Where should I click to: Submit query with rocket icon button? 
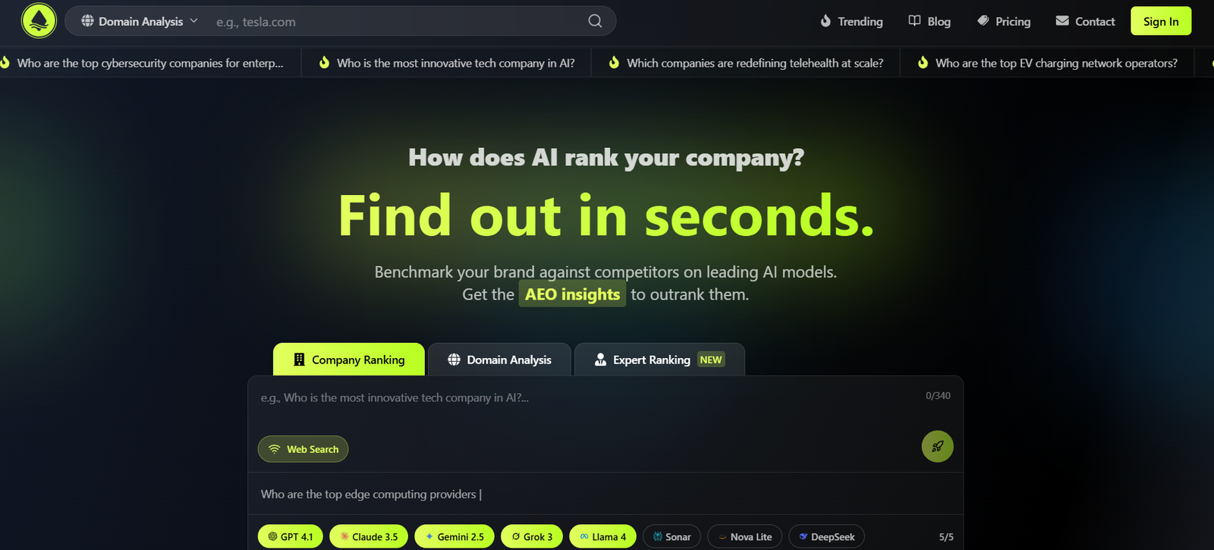tap(937, 446)
